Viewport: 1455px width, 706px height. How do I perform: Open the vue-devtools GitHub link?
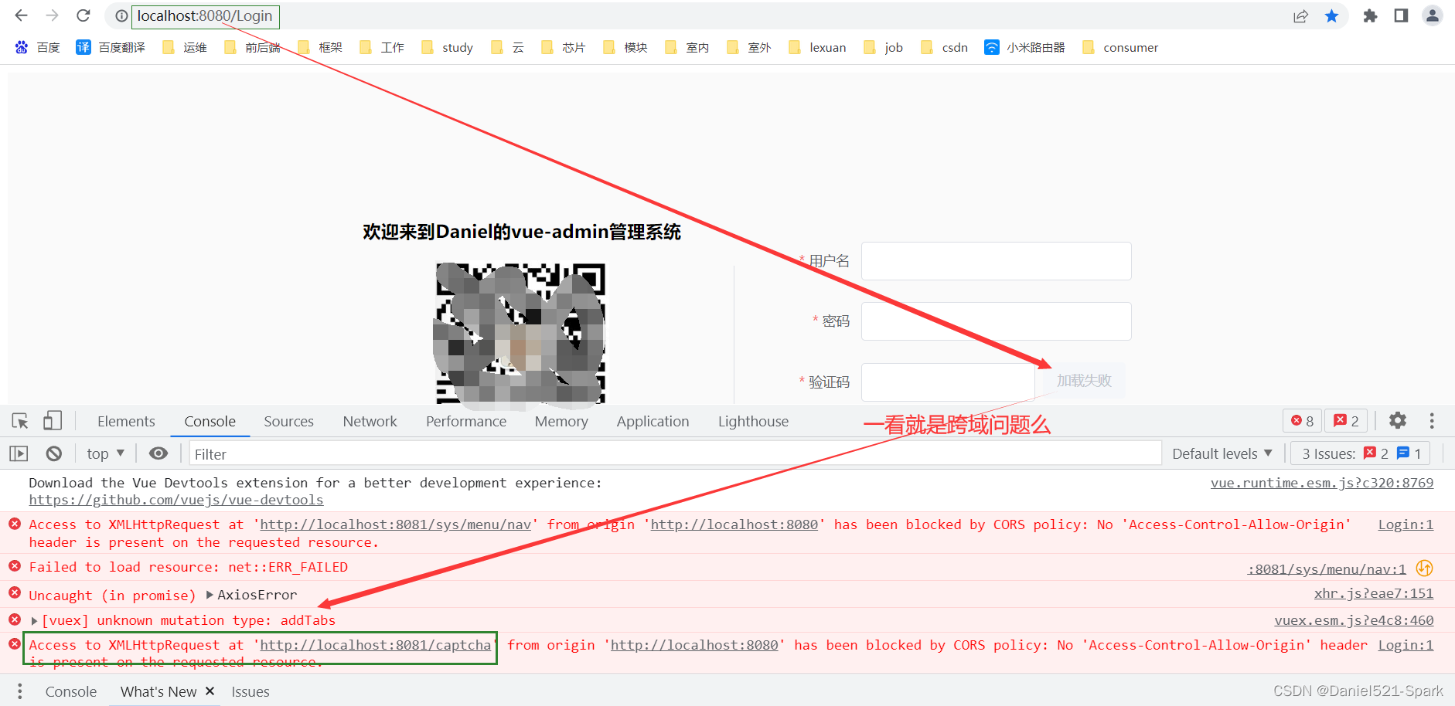click(x=176, y=501)
